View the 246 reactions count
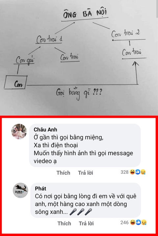Viewport: 158px width, 236px height. pyautogui.click(x=124, y=222)
